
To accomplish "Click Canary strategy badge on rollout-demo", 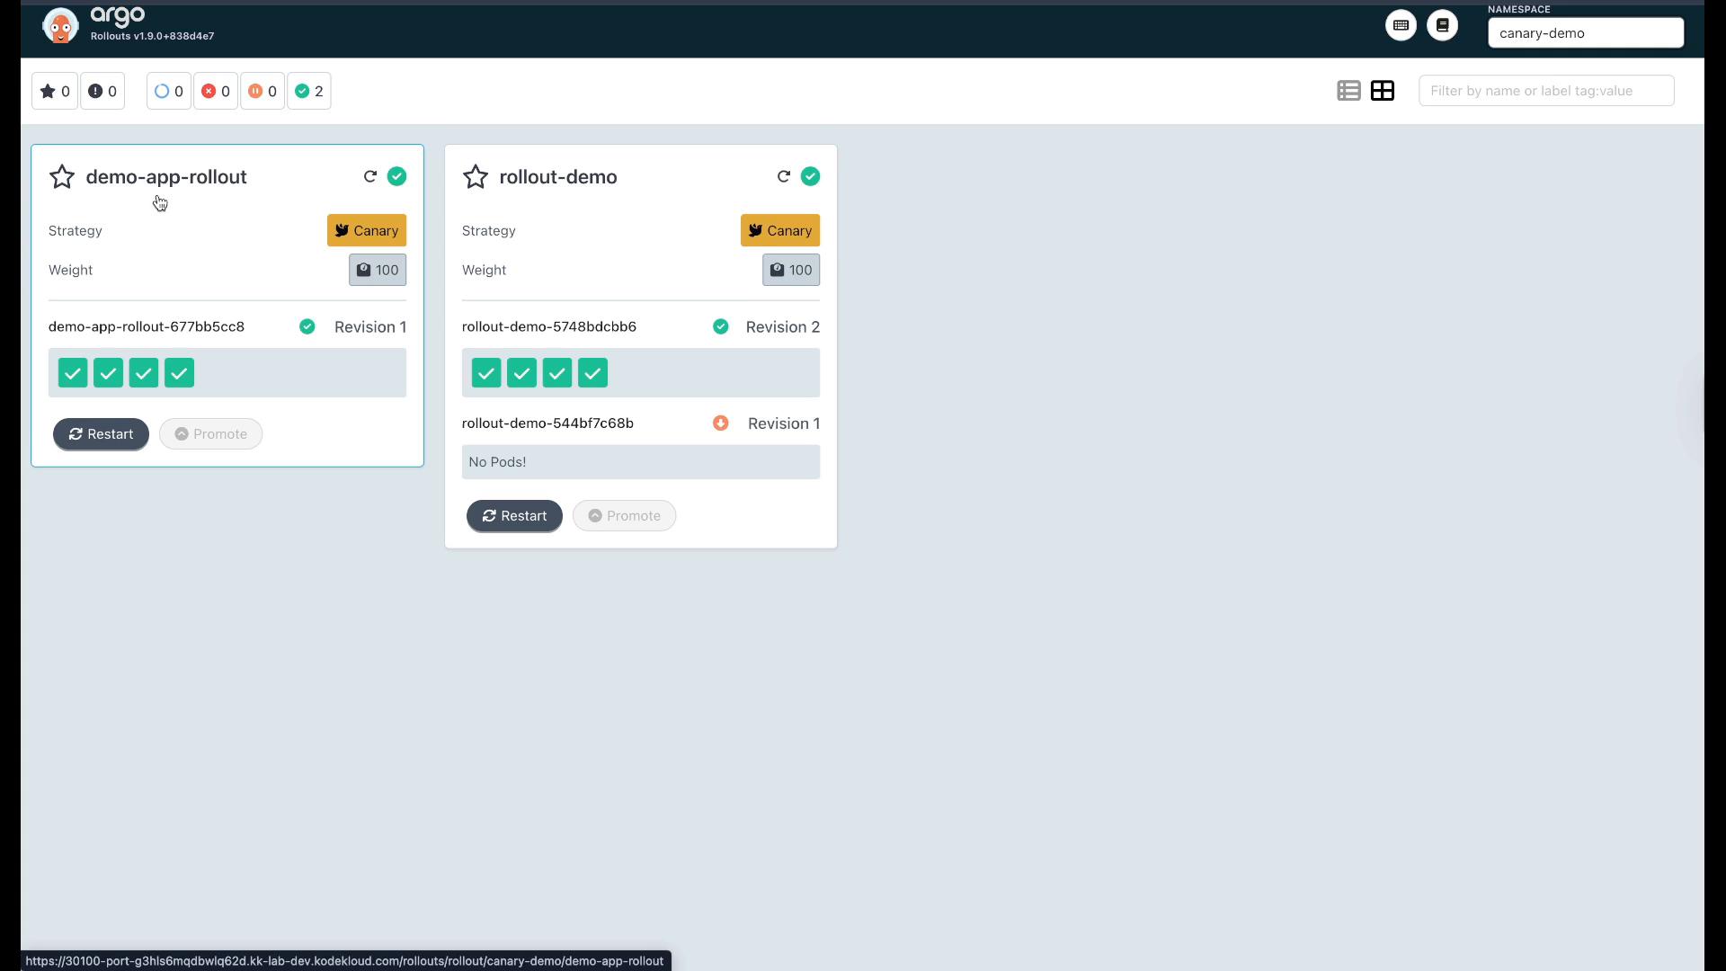I will tap(780, 230).
